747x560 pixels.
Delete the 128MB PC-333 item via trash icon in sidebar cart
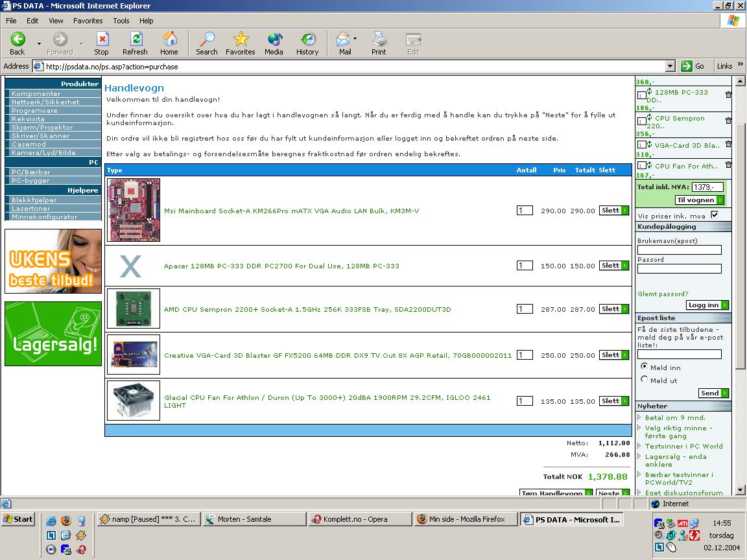728,95
